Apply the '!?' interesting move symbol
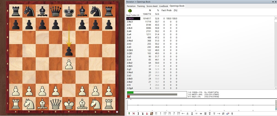The height and width of the screenshot is (116, 277). click(165, 114)
